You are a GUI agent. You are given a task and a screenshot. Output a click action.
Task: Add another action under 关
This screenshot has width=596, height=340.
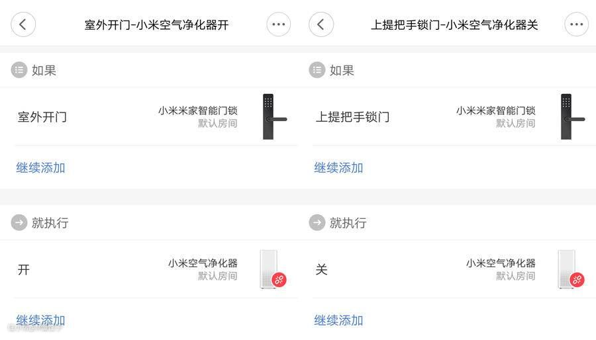coord(339,321)
